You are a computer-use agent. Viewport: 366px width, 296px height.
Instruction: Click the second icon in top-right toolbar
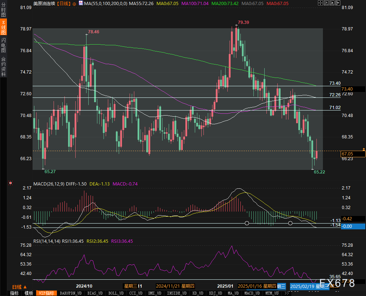point(326,3)
